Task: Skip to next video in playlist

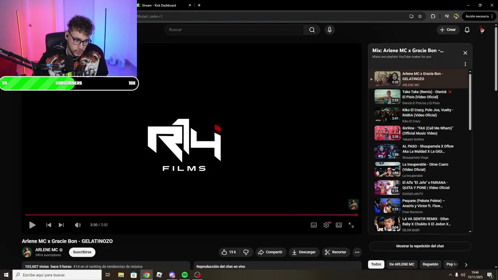Action: pyautogui.click(x=61, y=225)
